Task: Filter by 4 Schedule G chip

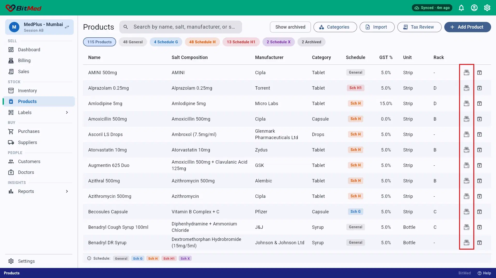Action: 166,42
